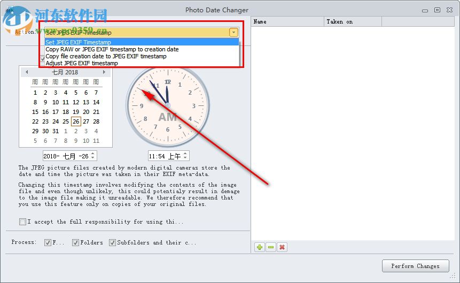Click the 6 o'clock mark on the clock
This screenshot has height=283, width=460.
[168, 129]
